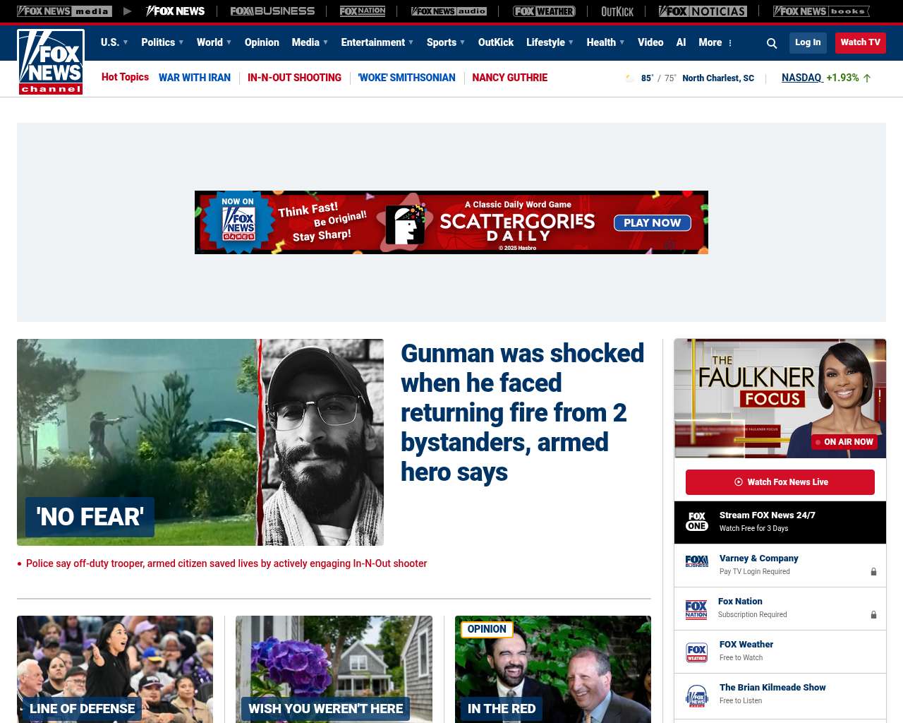Click the OPINION tag on story image
The image size is (903, 723).
[x=487, y=629]
